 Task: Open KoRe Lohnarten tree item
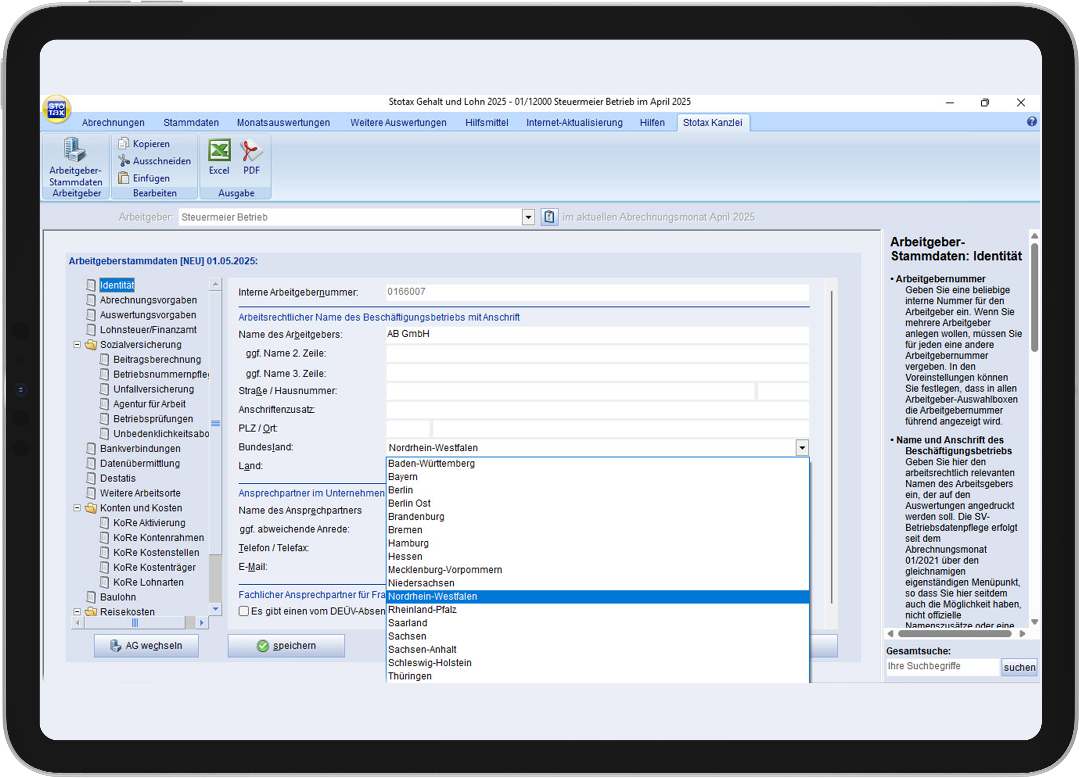148,582
